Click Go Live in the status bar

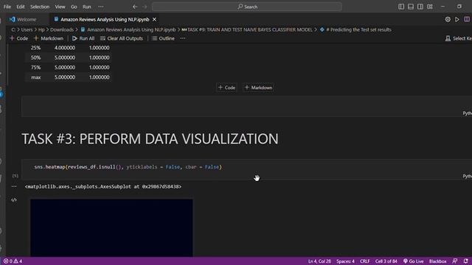(x=413, y=261)
